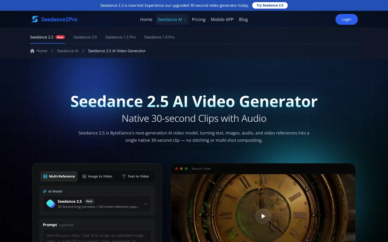
Task: Click the 'Native 30-second Clips with Audio' subtitle
Action: pos(194,118)
